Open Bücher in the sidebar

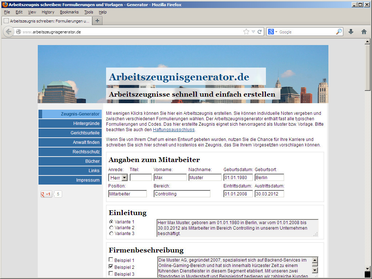coord(70,161)
